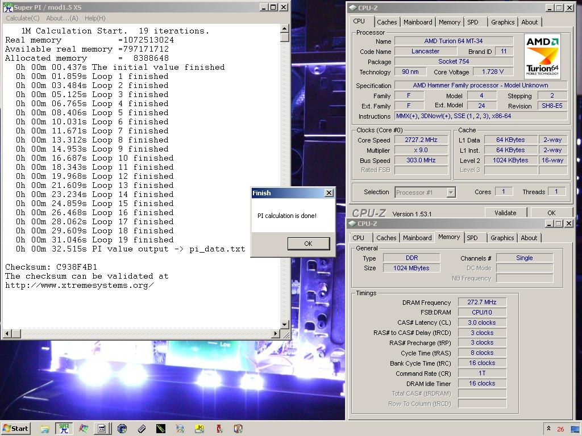Click the taskbar button with window icon
Image resolution: width=582 pixels, height=436 pixels.
point(101,429)
